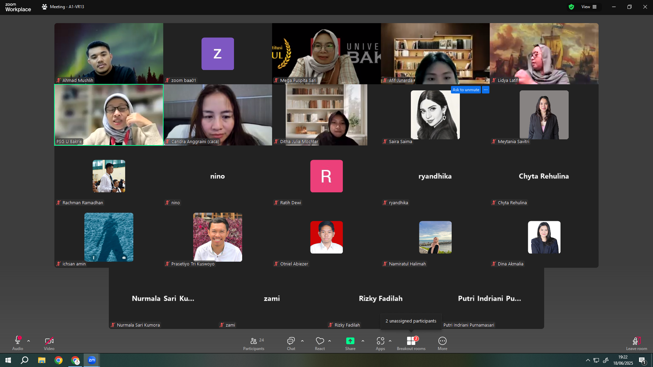Screen dimensions: 653x367
Task: Click the Rizky Fadilah name label
Action: [x=347, y=325]
